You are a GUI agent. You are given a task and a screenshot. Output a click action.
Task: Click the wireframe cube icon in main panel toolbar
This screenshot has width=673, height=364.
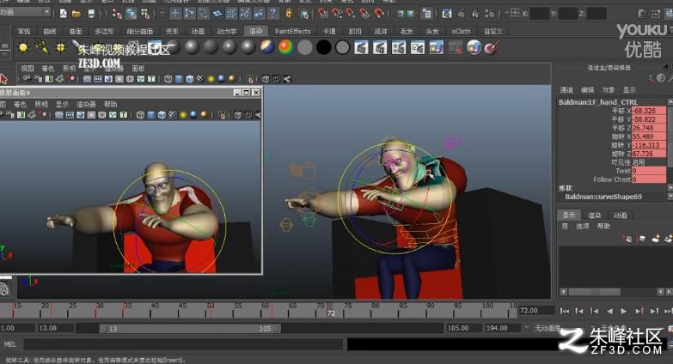(168, 79)
